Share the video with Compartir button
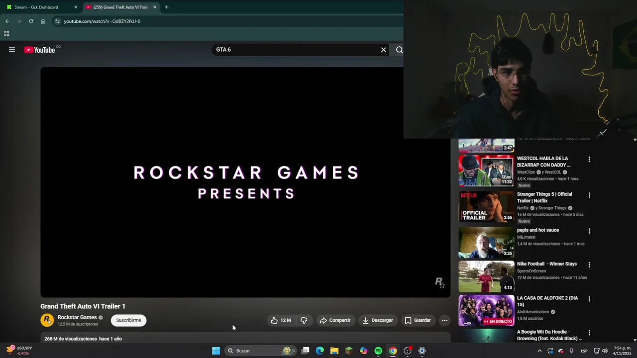 (x=335, y=320)
